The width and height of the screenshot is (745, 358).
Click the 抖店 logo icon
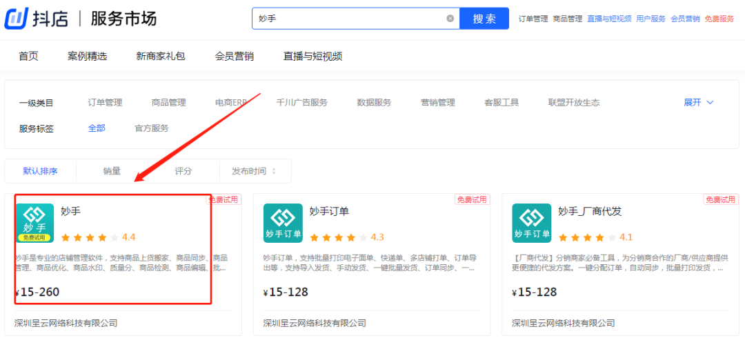tap(16, 19)
